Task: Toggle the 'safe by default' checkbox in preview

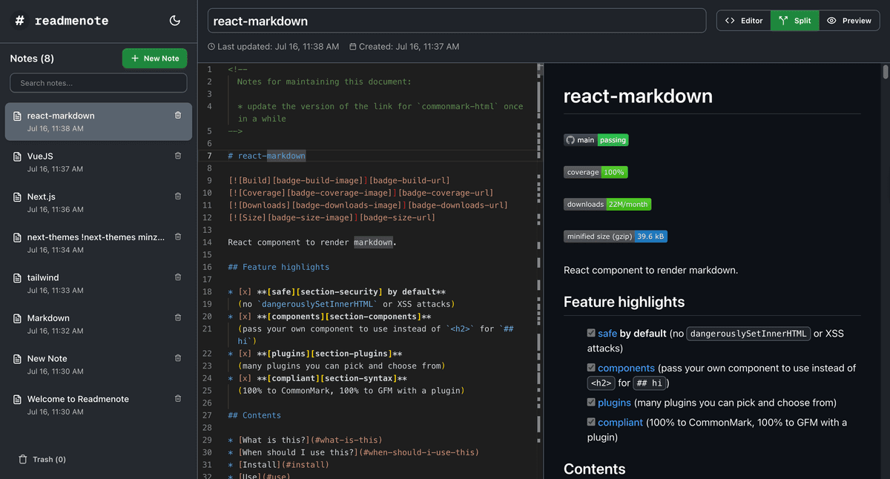Action: [x=591, y=334]
